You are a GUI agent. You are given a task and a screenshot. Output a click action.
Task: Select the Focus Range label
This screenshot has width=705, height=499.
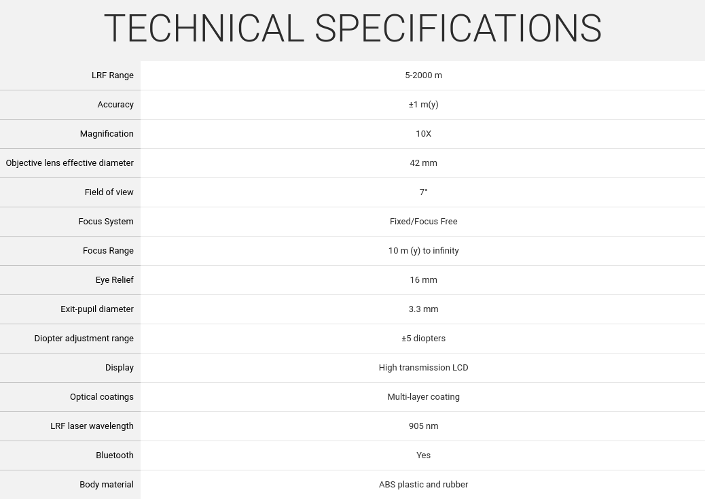point(108,251)
